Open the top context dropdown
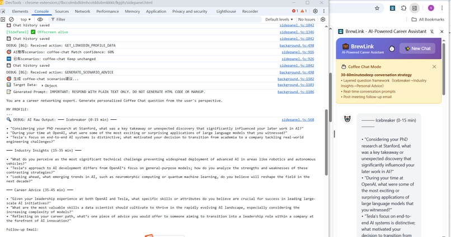The width and height of the screenshot is (451, 237). 25,20
